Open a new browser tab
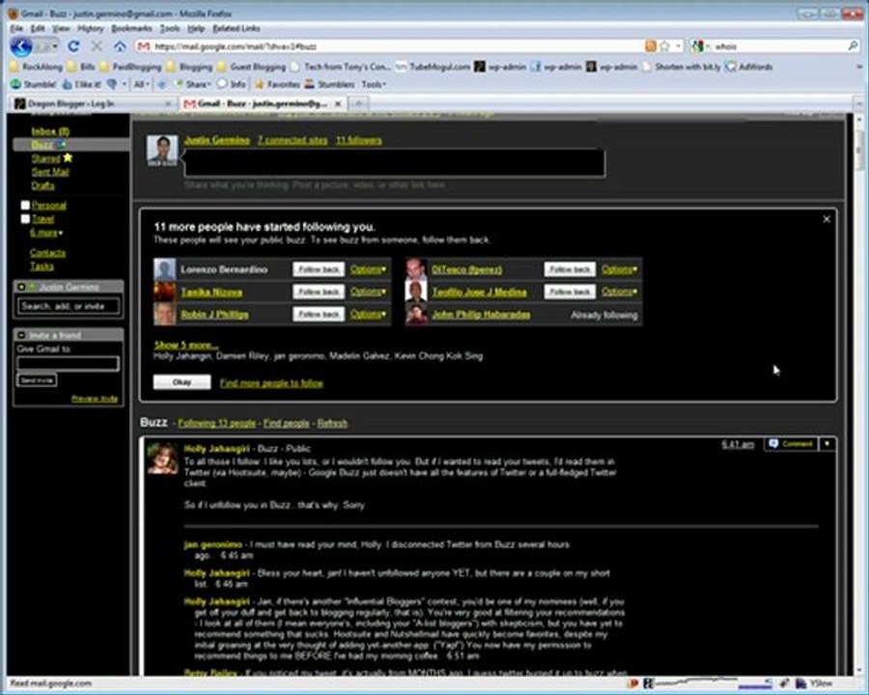Viewport: 869px width, 695px height. click(358, 103)
